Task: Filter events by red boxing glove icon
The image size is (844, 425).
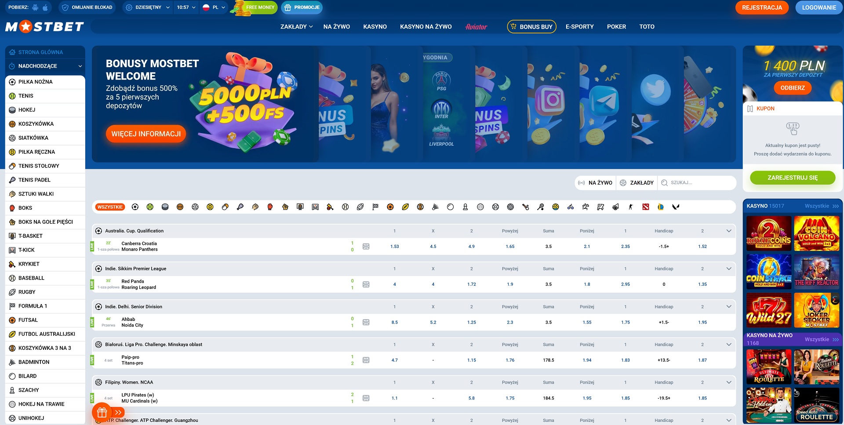Action: click(270, 207)
